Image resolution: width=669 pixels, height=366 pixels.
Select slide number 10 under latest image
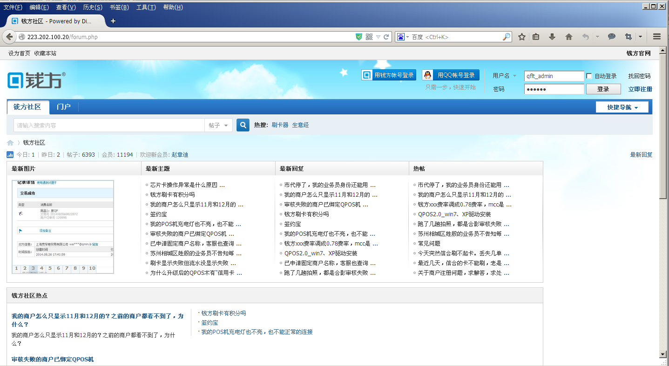[x=92, y=268]
